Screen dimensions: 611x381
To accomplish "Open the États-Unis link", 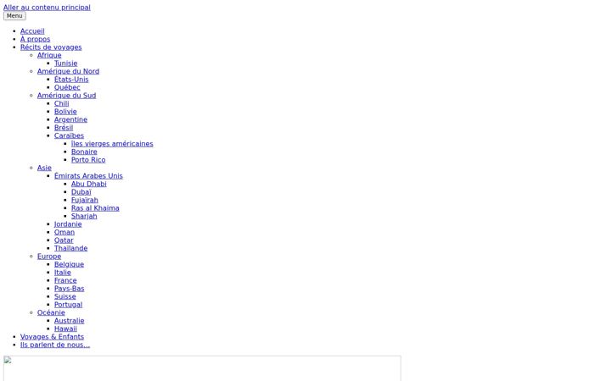I will coord(71,80).
